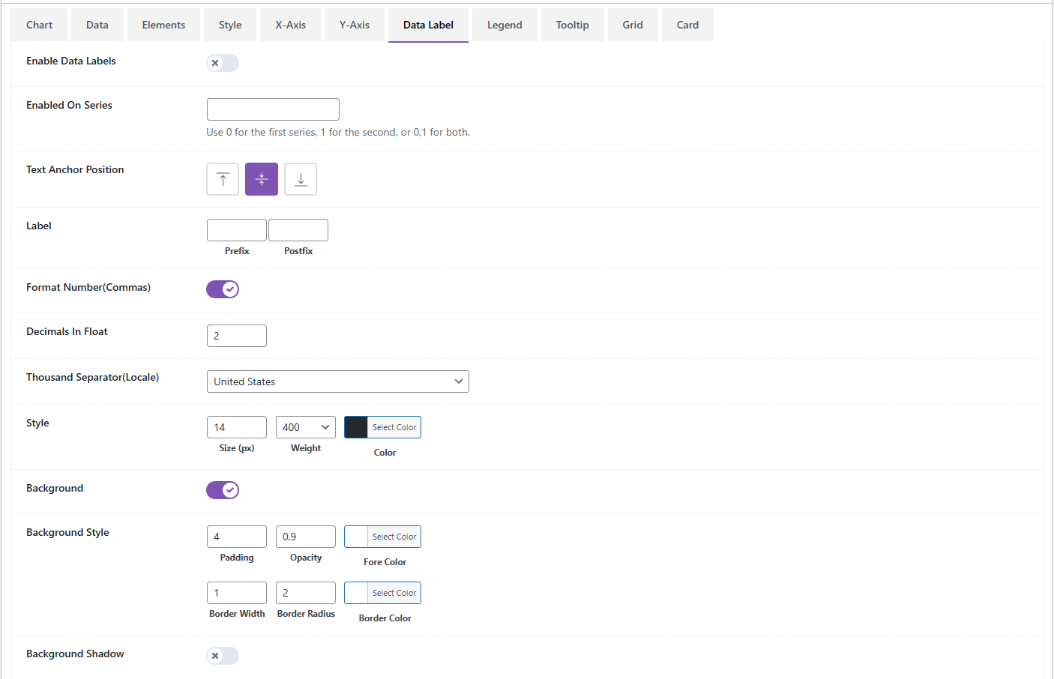Disable Format Number(Commas) toggle
Image resolution: width=1054 pixels, height=679 pixels.
[223, 289]
